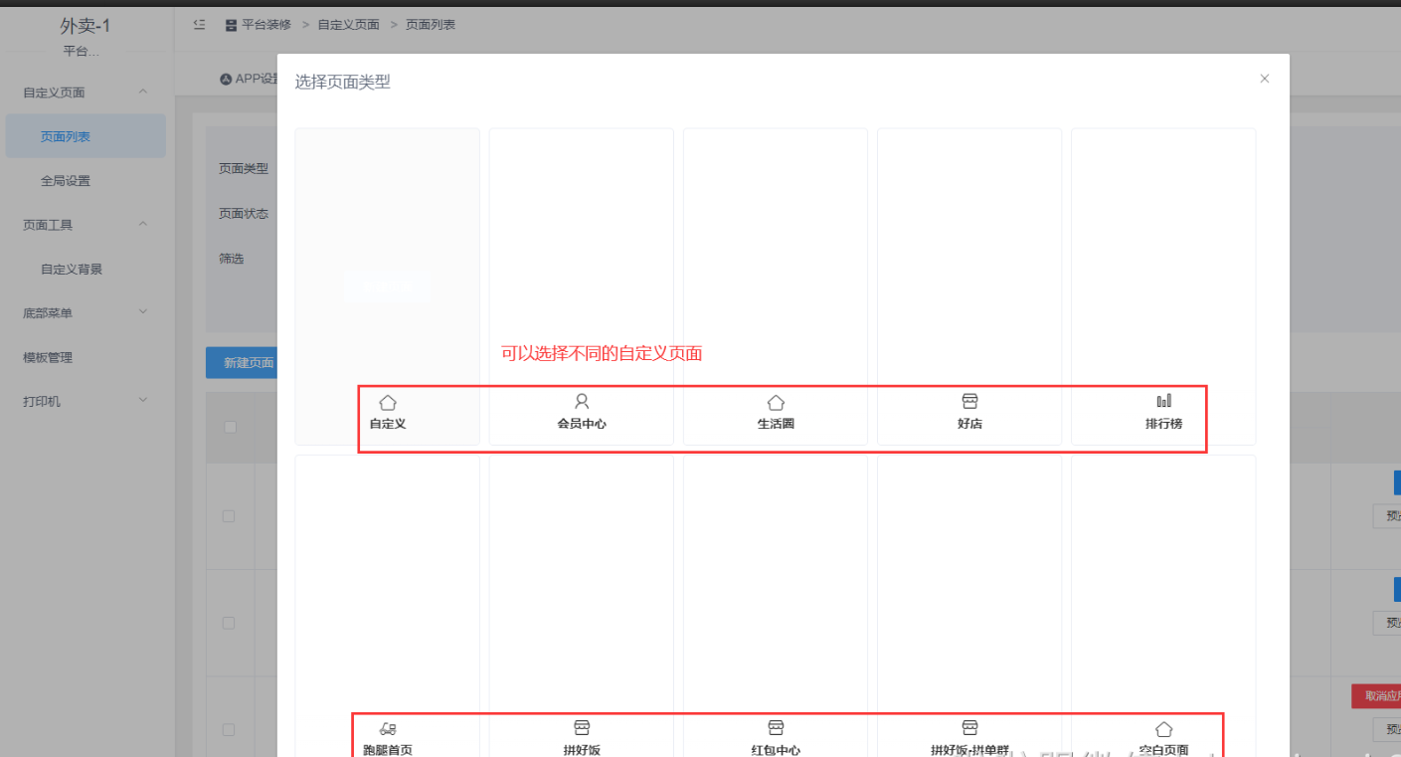Screen dimensions: 1401x757
Task: Collapse the 页面工具 sidebar group chevron
Action: [x=143, y=225]
